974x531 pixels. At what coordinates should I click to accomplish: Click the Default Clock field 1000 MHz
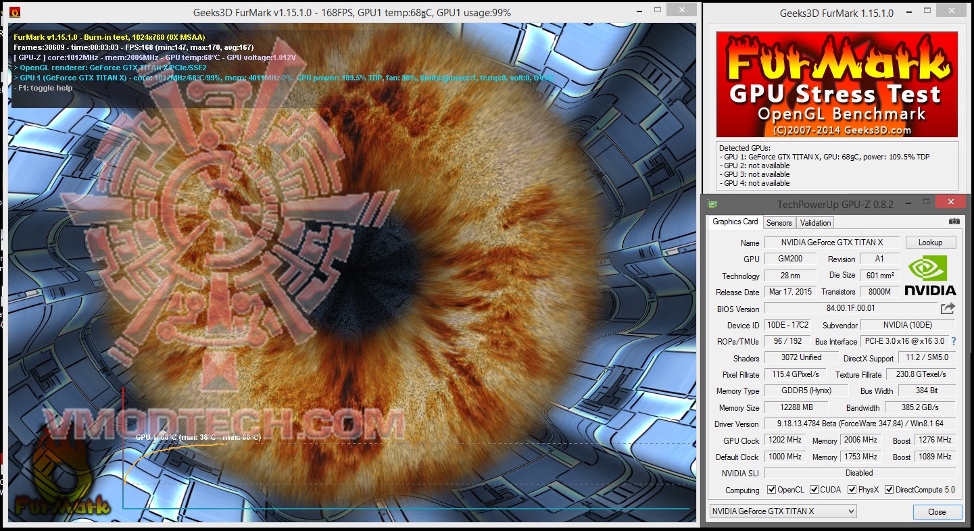pyautogui.click(x=785, y=457)
